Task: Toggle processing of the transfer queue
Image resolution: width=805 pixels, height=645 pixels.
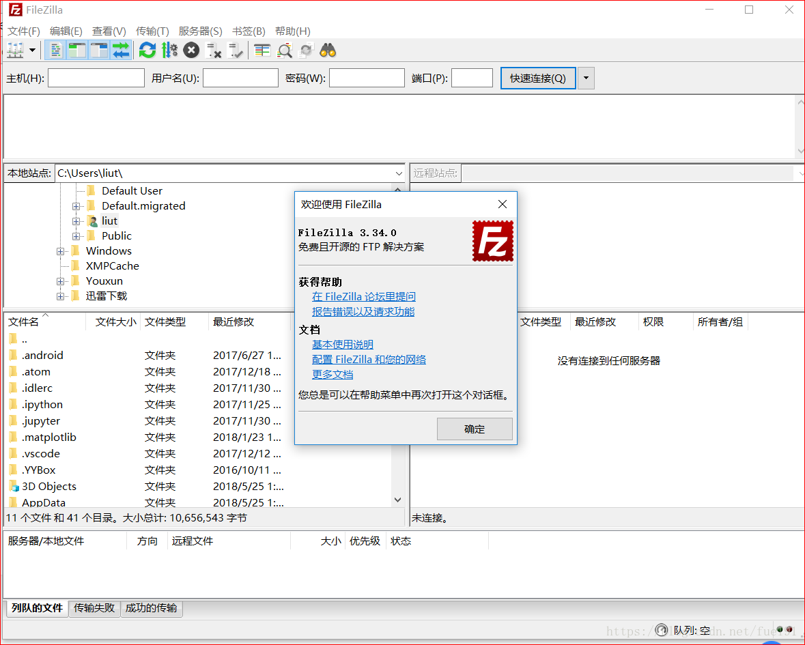Action: click(169, 51)
